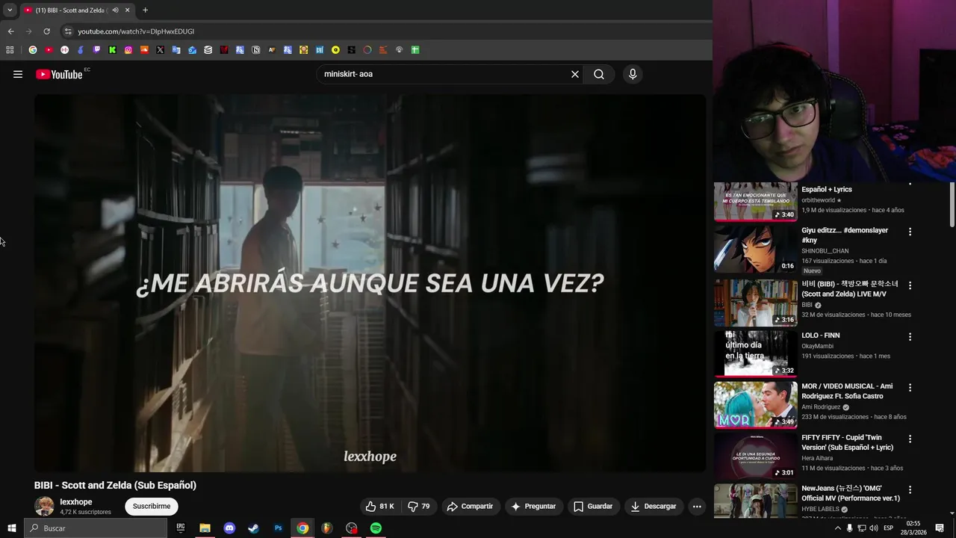This screenshot has width=956, height=538.
Task: Click the taskbar Buscar search box
Action: tap(96, 528)
